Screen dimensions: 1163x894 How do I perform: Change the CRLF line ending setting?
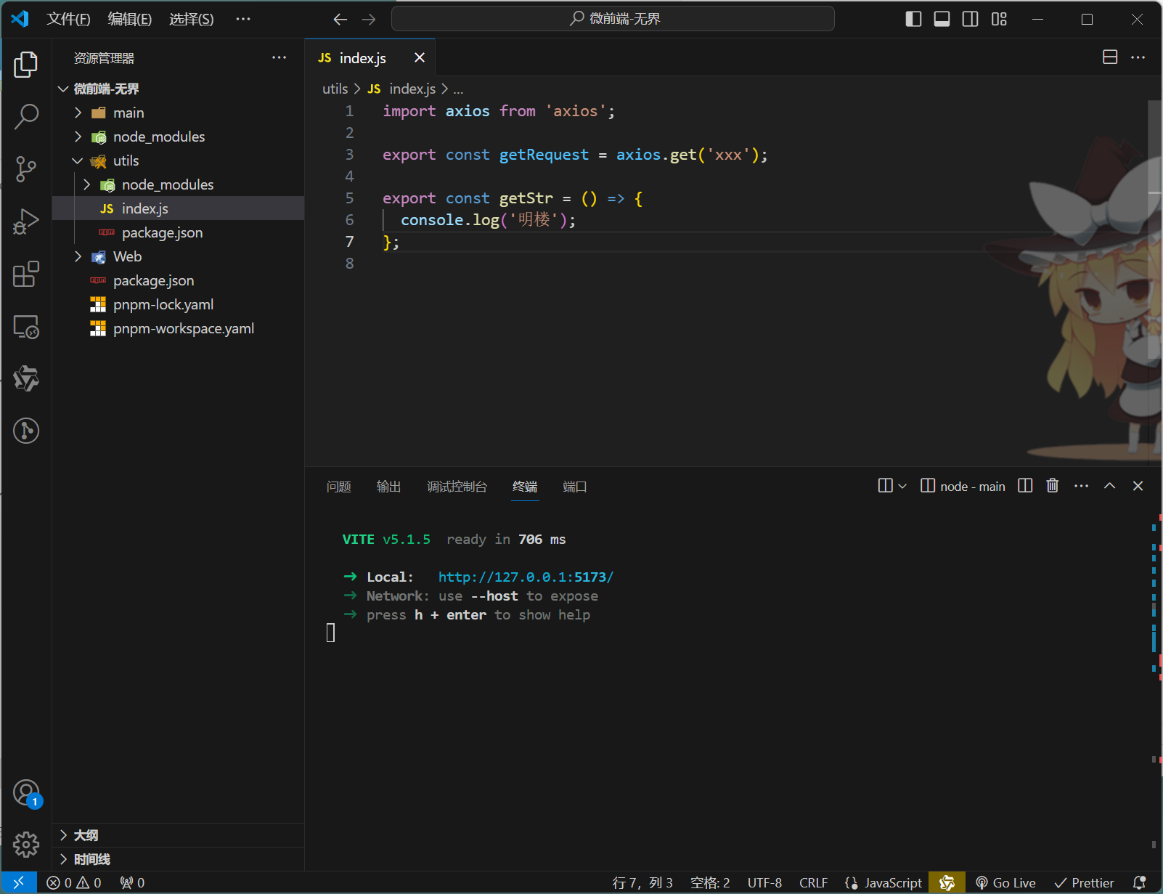[x=813, y=882]
